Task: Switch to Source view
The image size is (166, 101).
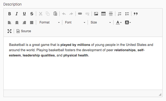Action: pyautogui.click(x=24, y=31)
